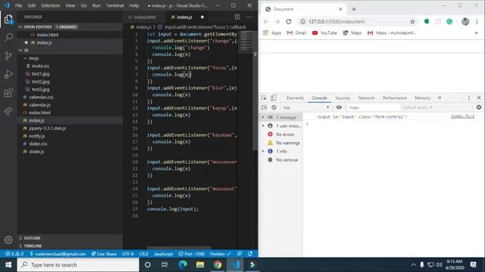Bookmark this page with star icon
Screen dimensions: 485x272
pyautogui.click(x=412, y=22)
